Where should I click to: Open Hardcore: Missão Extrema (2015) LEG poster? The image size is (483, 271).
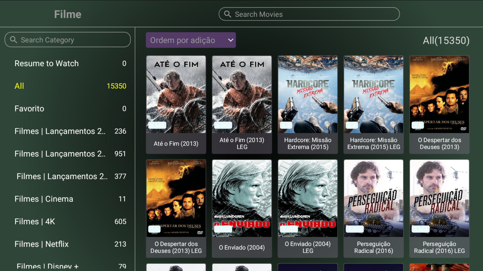tap(373, 95)
